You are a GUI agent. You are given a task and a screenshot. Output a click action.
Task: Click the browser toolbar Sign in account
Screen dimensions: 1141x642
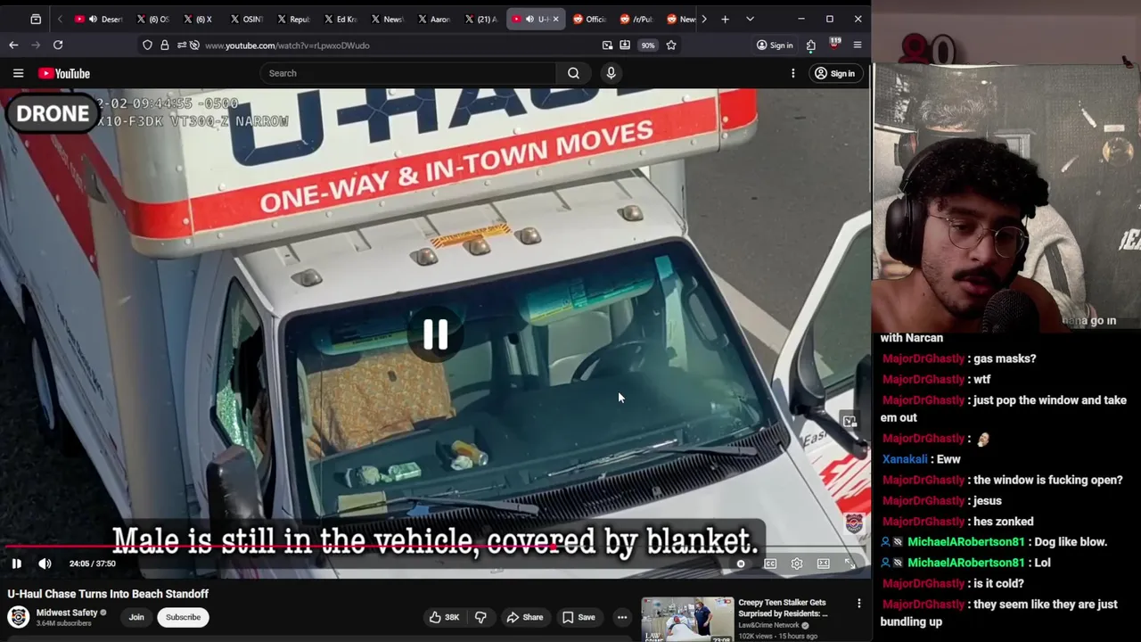click(775, 45)
